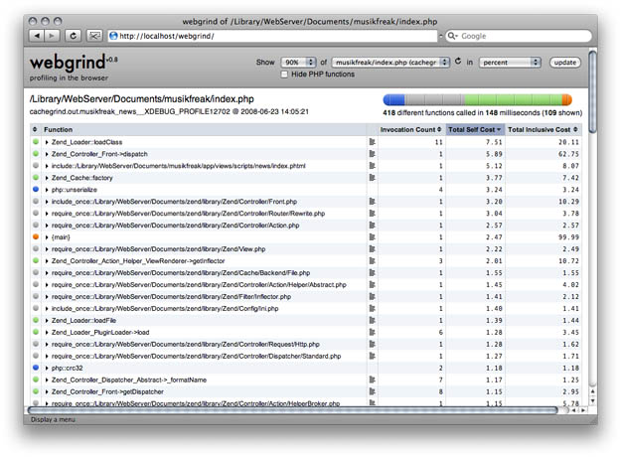Click the 62.75 inclusive cost value

568,154
